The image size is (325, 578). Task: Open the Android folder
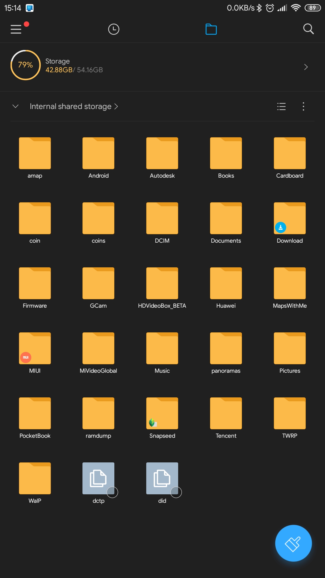(98, 158)
